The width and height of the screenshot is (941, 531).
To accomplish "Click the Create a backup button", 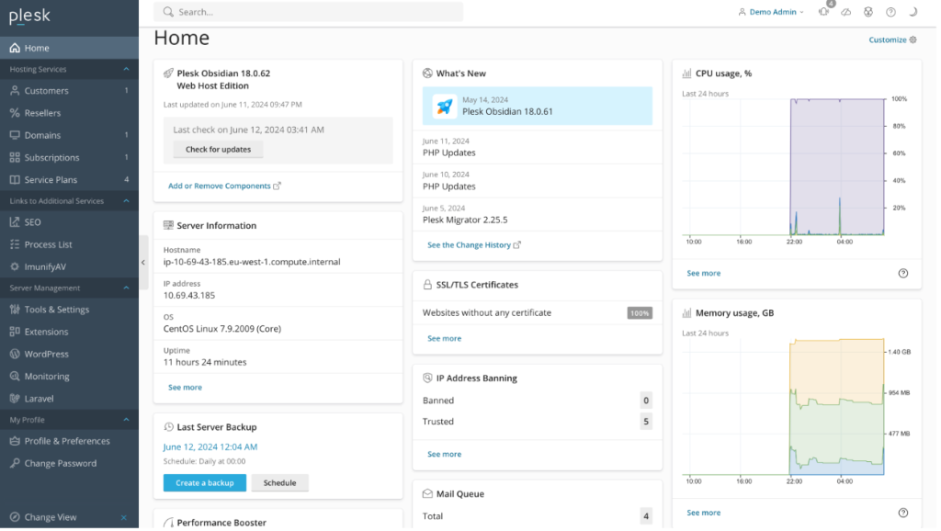I will coord(206,485).
